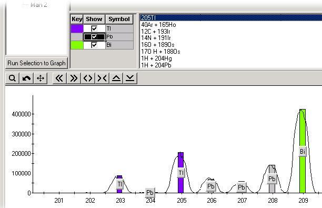Viewport: 322px width, 208px height.
Task: Uncheck the Tl show checkbox
Action: (94, 28)
